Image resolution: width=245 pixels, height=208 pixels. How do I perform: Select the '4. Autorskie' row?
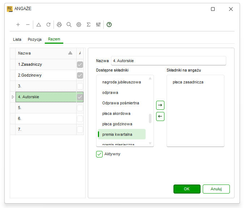pos(46,97)
